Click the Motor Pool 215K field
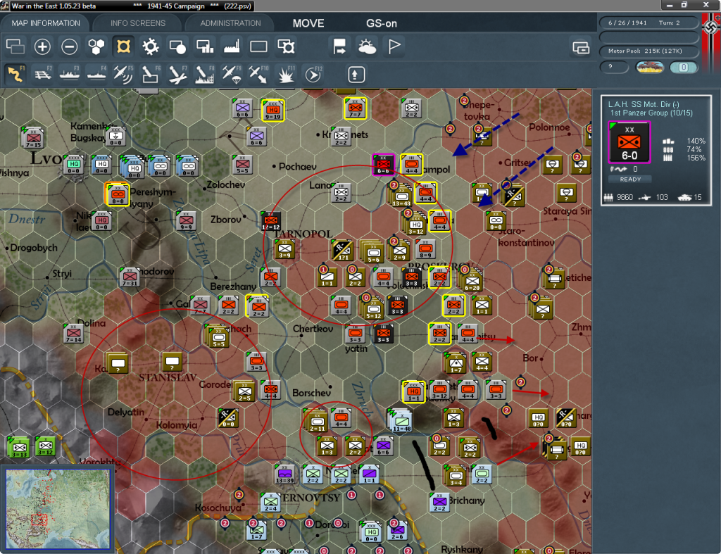721x554 pixels. coord(649,51)
